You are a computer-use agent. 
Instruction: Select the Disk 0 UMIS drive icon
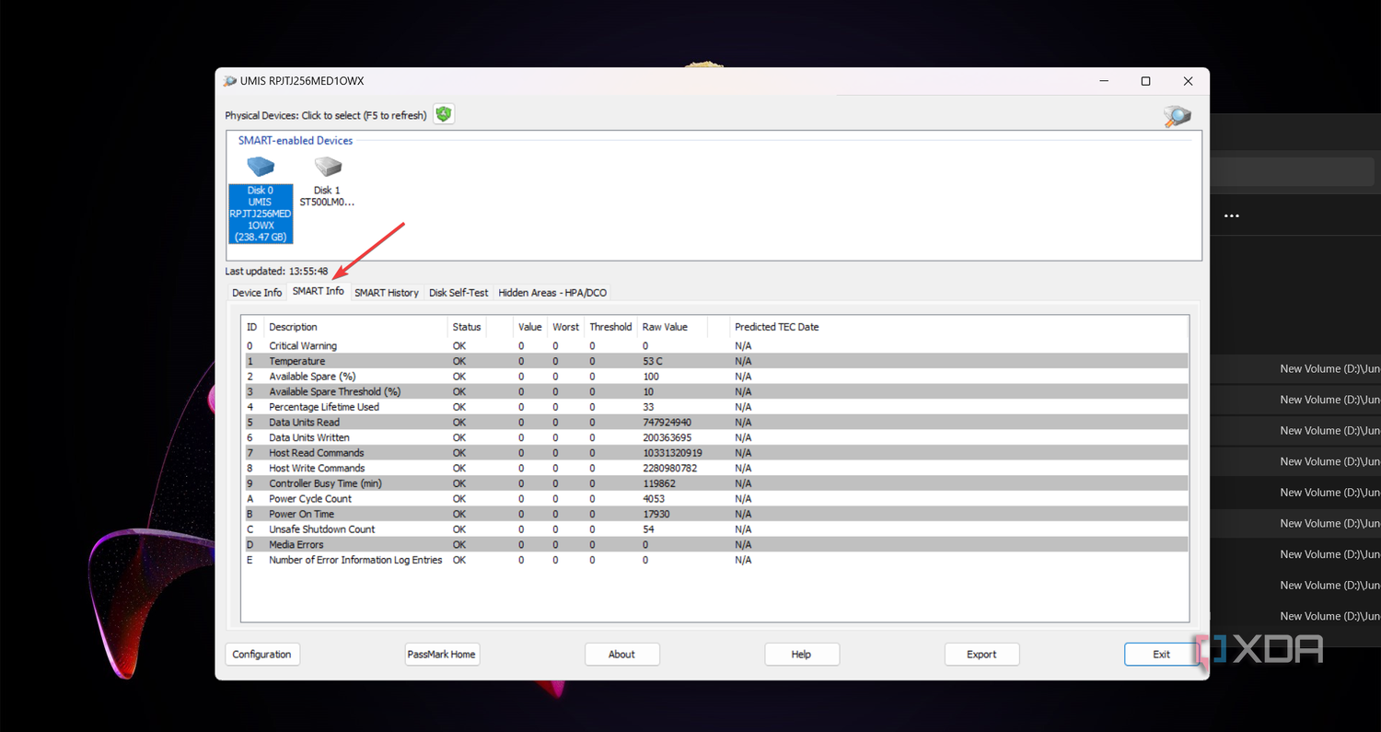pos(261,199)
